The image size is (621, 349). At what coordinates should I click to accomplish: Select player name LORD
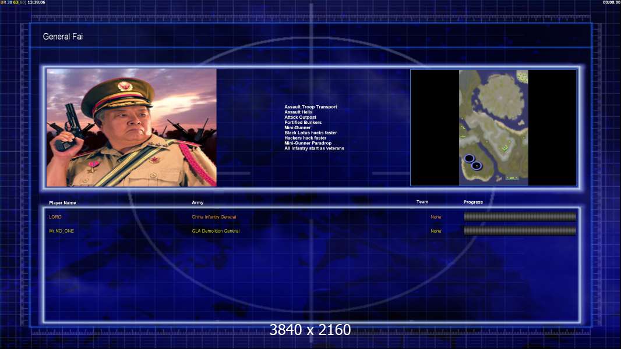coord(55,217)
